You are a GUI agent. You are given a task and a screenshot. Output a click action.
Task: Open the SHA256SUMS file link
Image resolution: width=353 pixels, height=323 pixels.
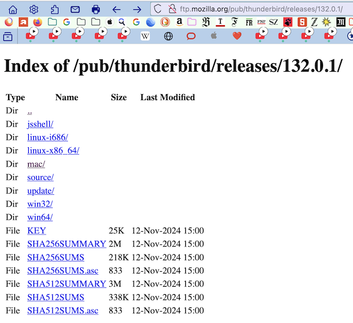click(x=56, y=257)
